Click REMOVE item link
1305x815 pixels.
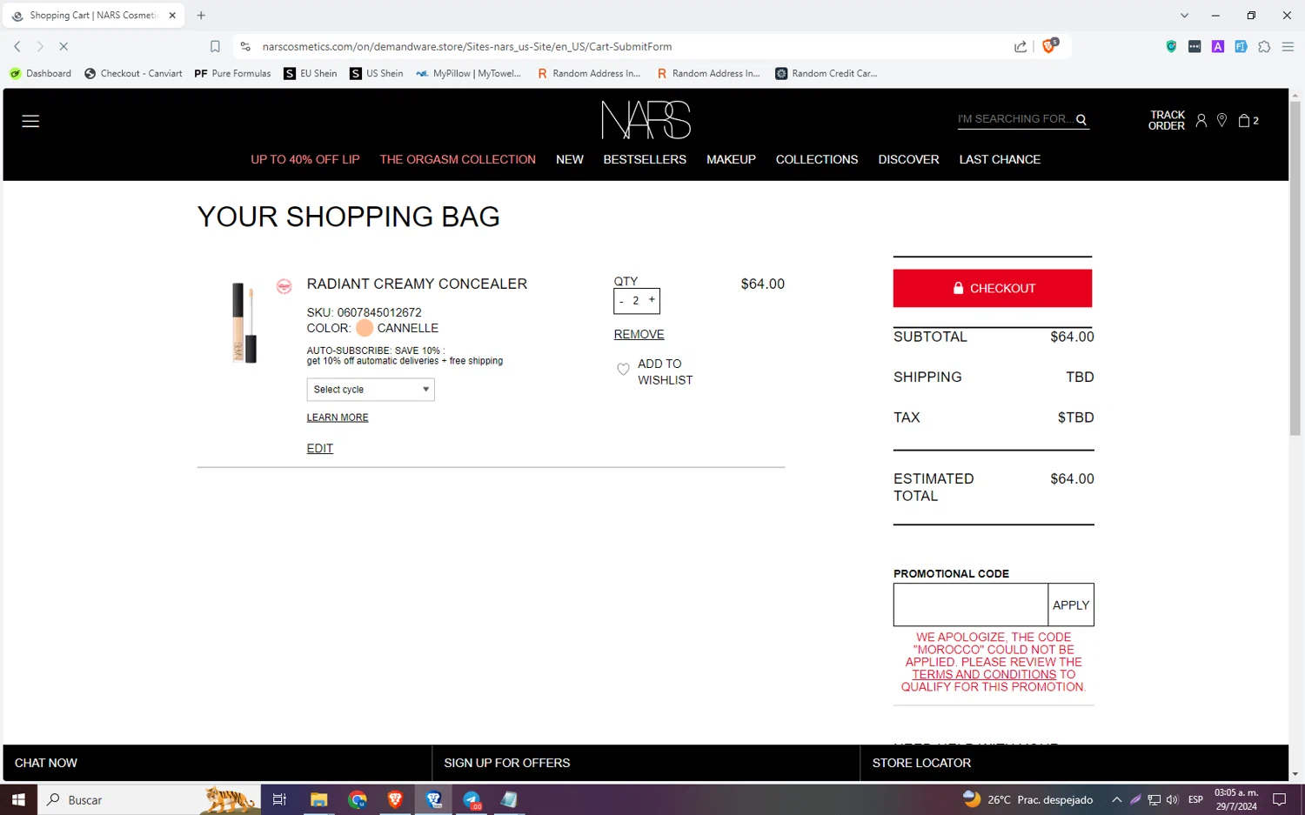coord(639,334)
